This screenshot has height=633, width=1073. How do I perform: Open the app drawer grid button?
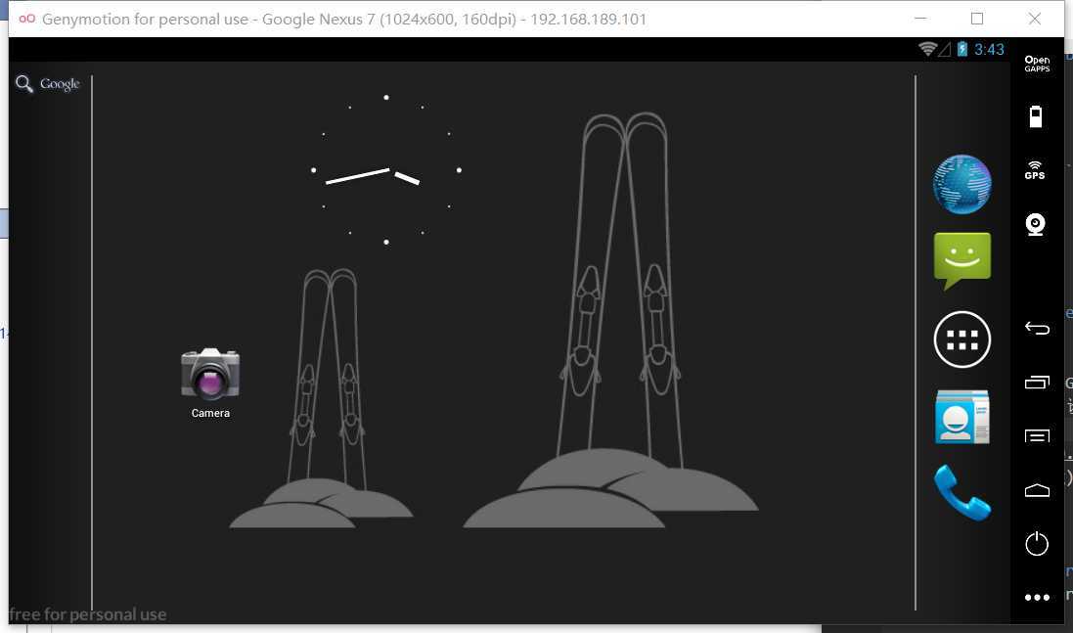(962, 339)
